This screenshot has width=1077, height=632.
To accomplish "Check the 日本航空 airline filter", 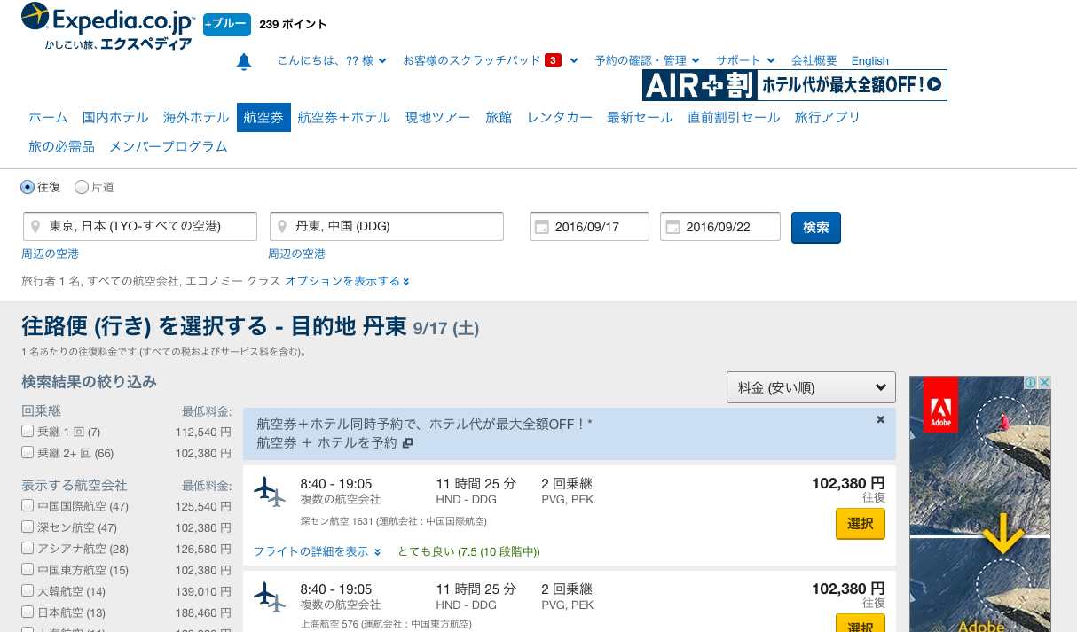I will (x=28, y=612).
